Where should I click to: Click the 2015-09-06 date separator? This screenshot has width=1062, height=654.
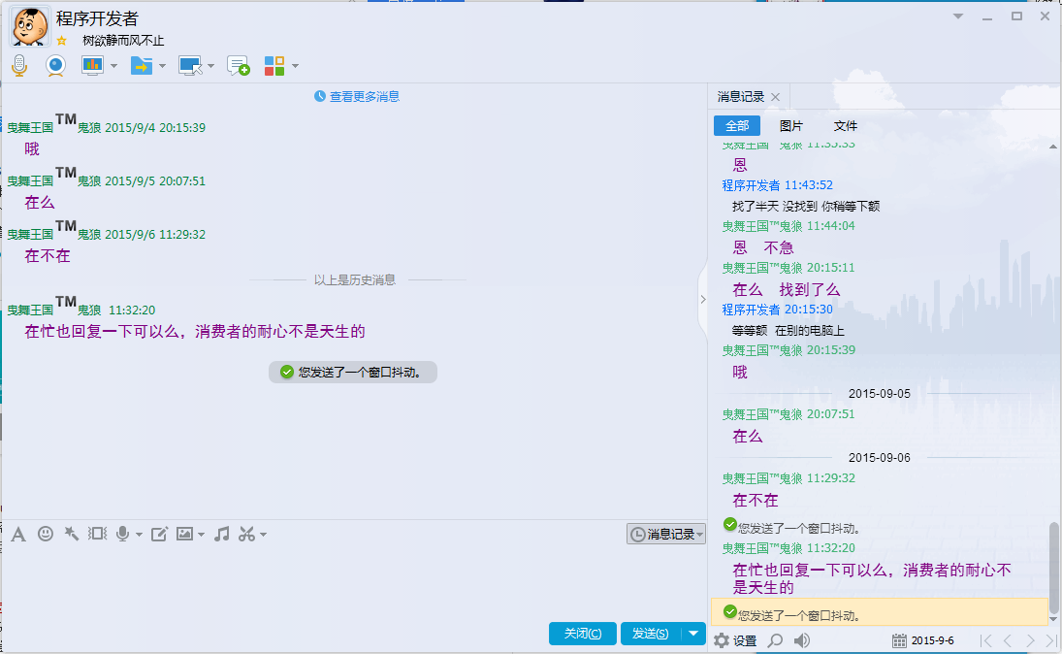tap(879, 457)
